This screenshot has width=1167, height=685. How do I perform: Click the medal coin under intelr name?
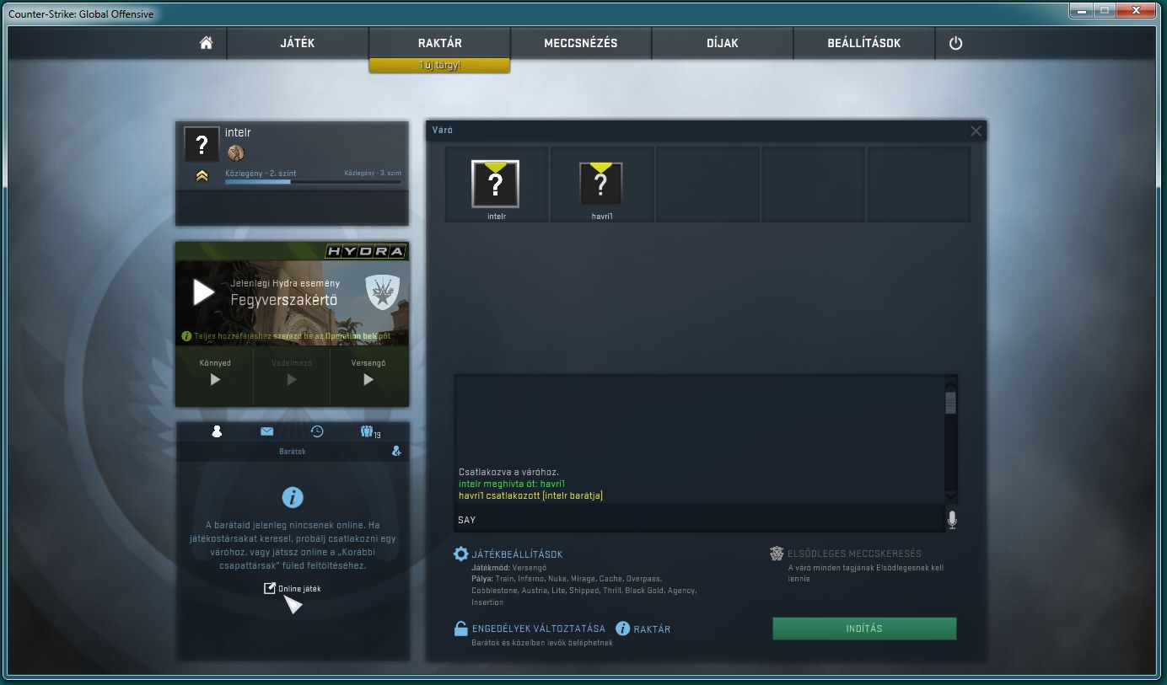pos(235,153)
